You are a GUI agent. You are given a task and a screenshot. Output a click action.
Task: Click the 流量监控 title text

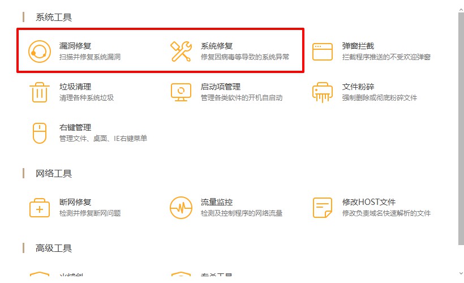[217, 203]
